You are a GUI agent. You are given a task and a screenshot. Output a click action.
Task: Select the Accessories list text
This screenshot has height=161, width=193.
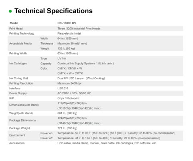(107, 143)
